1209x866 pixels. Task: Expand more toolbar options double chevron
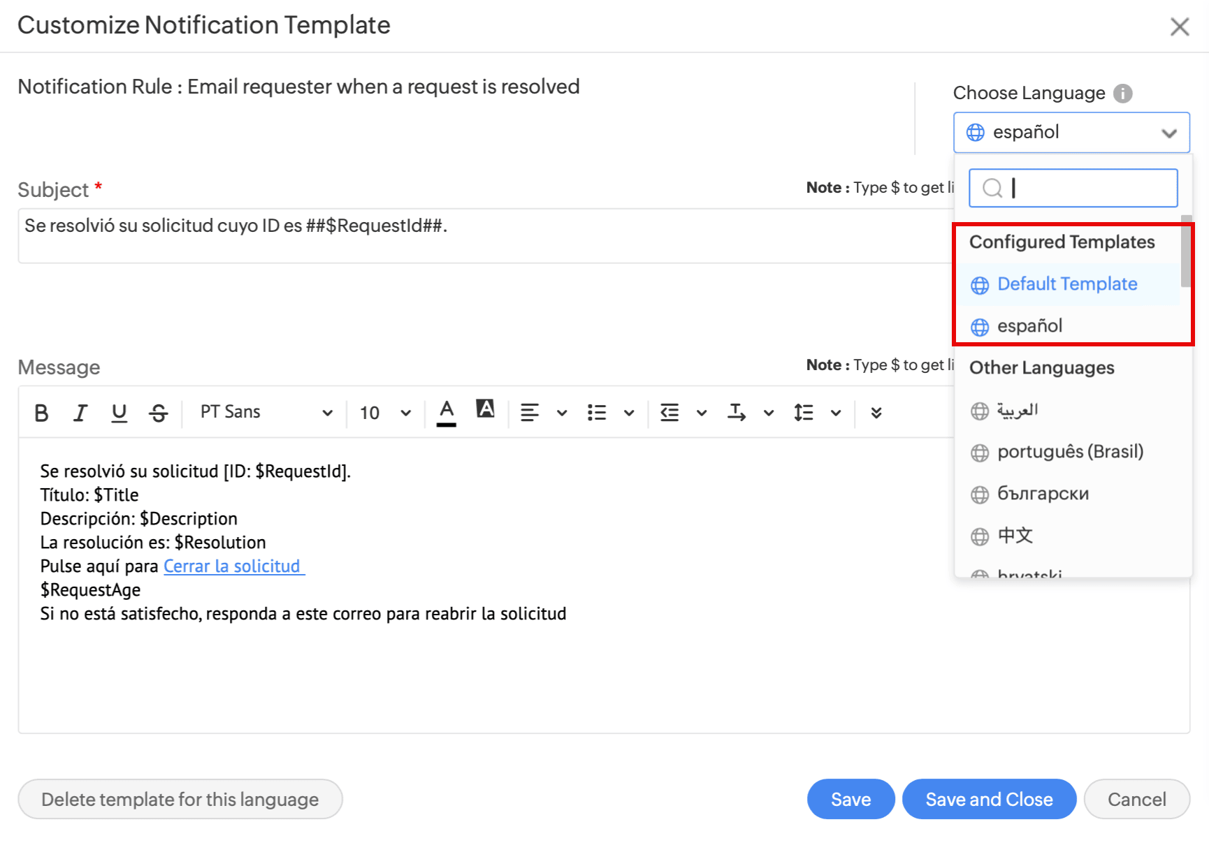(x=876, y=413)
